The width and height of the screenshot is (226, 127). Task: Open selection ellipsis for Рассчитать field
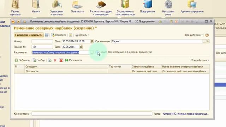pos(92,53)
